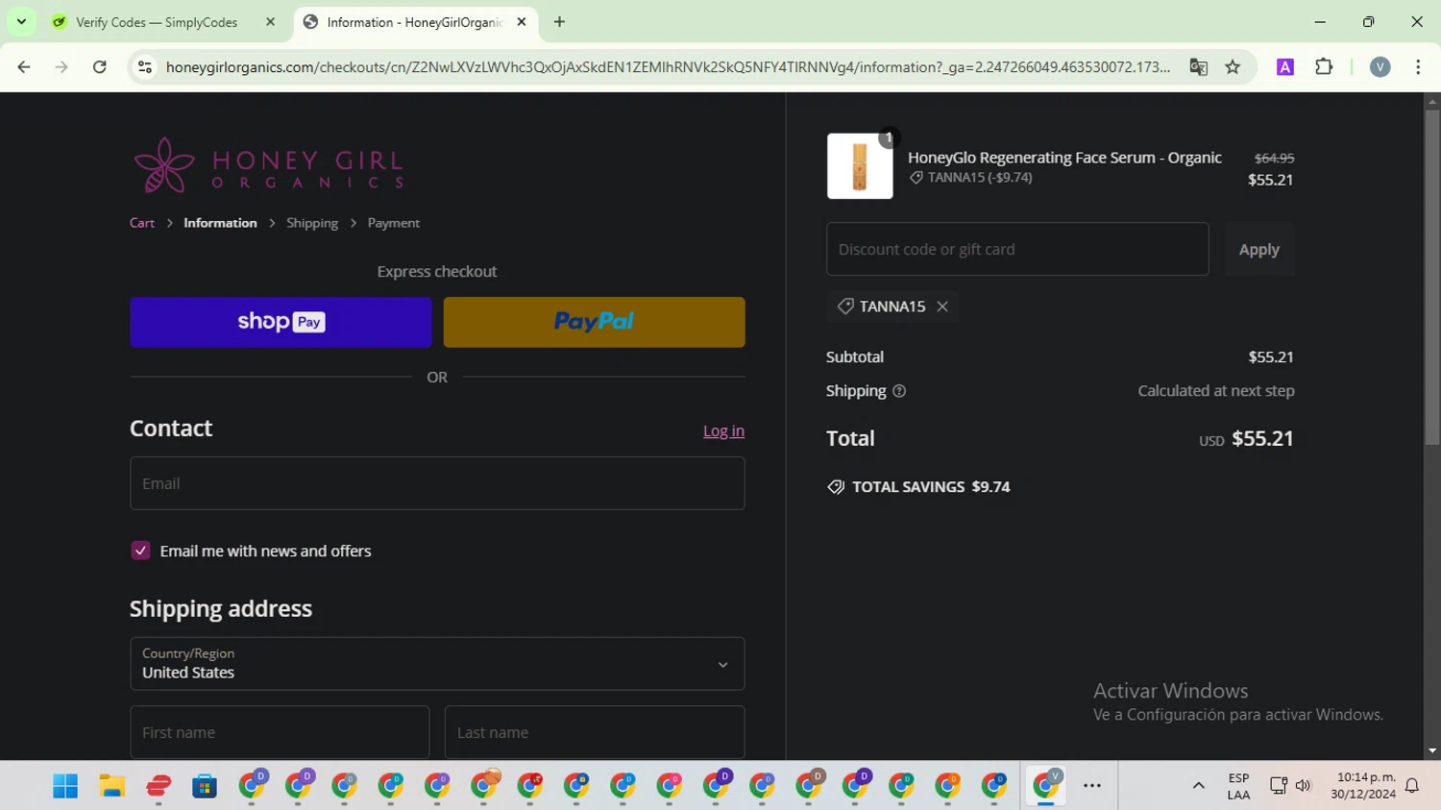Image resolution: width=1441 pixels, height=810 pixels.
Task: Apply the discount code
Action: pyautogui.click(x=1258, y=249)
